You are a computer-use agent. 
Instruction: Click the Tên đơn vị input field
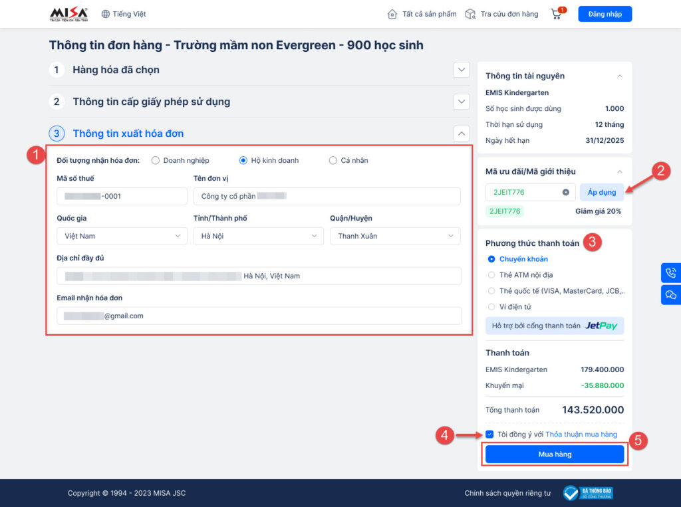[x=327, y=196]
